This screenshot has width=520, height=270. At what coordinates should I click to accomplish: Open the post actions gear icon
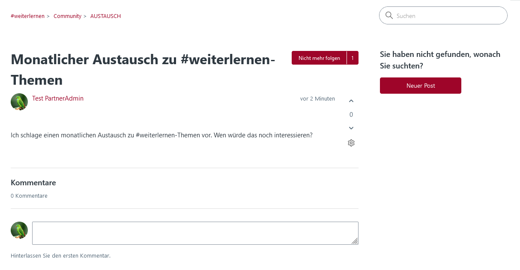point(351,143)
